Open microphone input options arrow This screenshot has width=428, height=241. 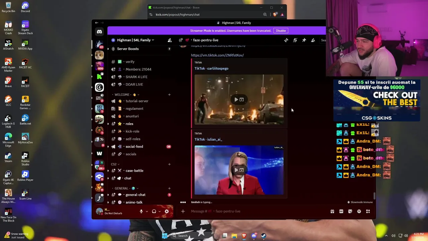click(x=147, y=211)
